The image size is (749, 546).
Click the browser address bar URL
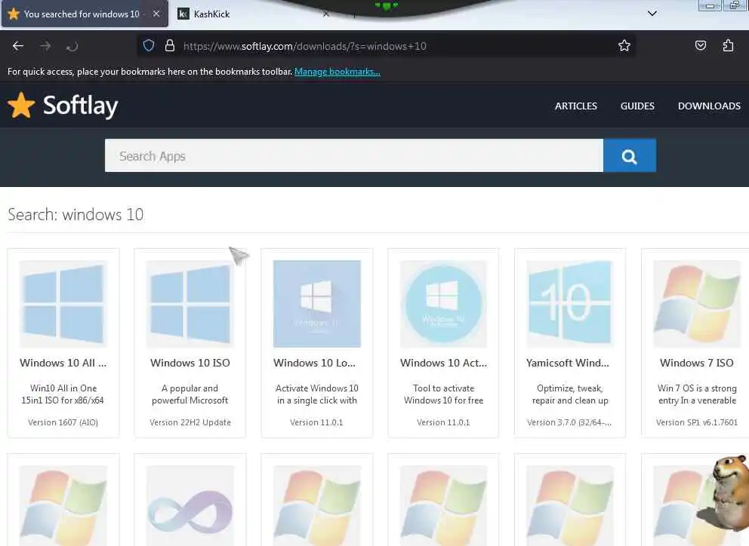coord(305,46)
